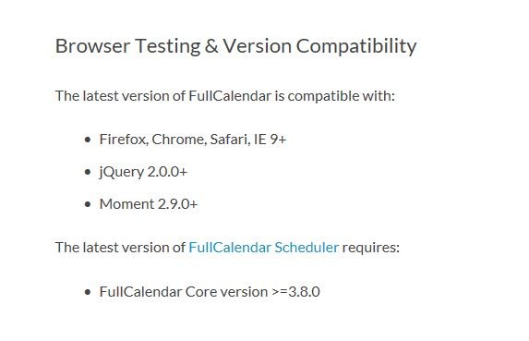This screenshot has width=529, height=341.
Task: Click the ampersand in the heading
Action: pyautogui.click(x=211, y=46)
